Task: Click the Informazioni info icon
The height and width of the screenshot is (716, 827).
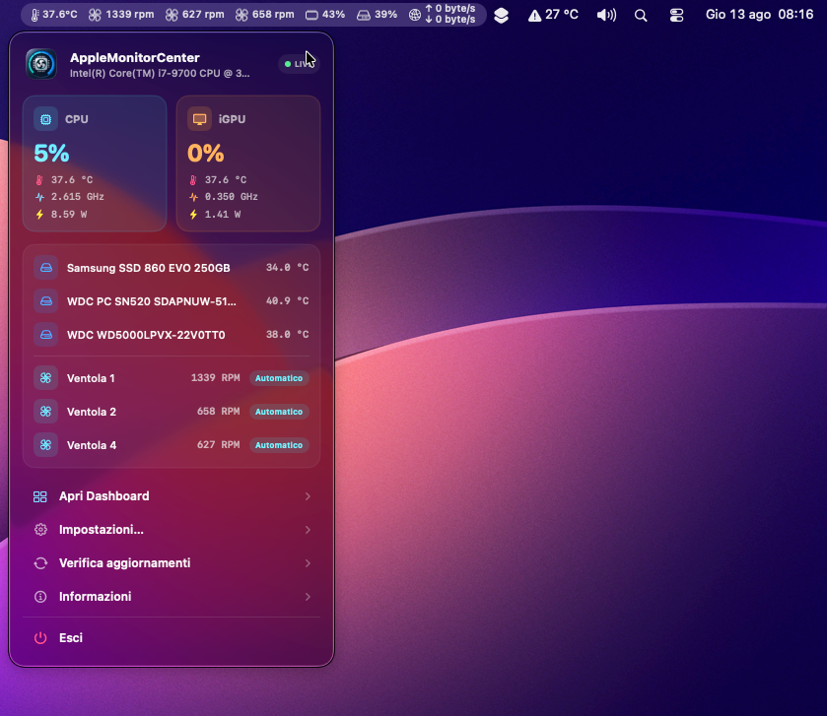Action: click(40, 597)
